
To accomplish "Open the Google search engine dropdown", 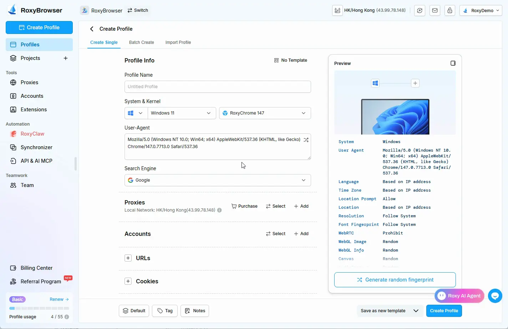I will click(x=218, y=180).
